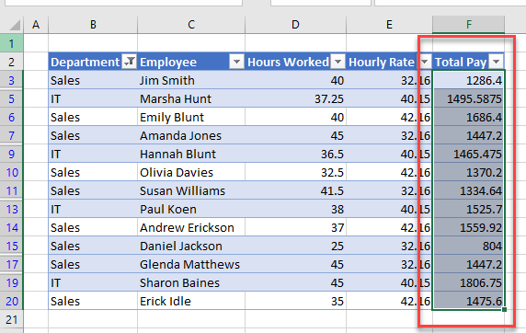
Task: Click Hours Worked value 41.5
Action: pyautogui.click(x=295, y=190)
